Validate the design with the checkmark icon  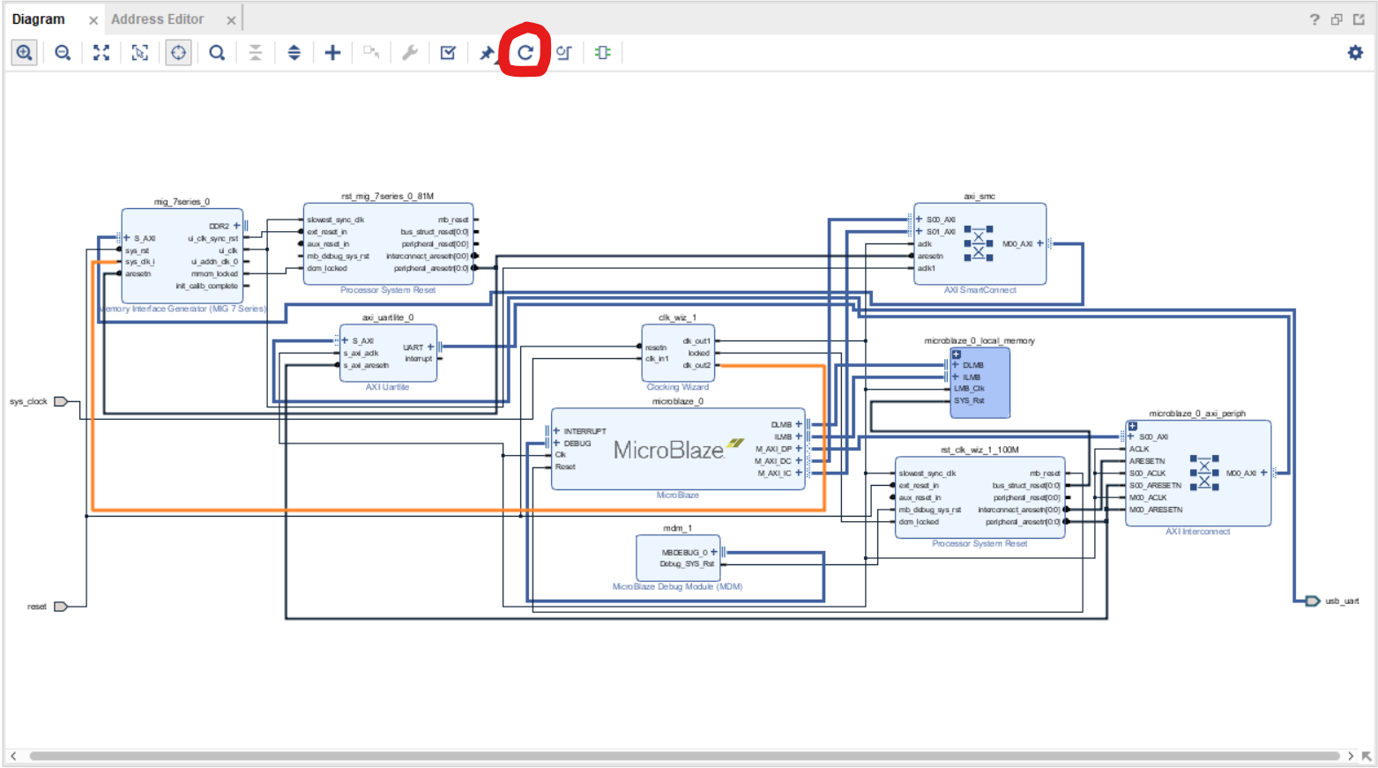tap(447, 52)
